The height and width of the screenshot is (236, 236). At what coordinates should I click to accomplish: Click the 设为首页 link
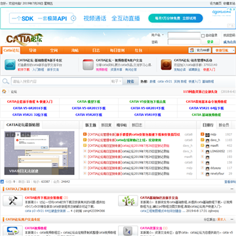click(216, 3)
